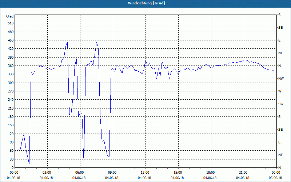Select the 60 y-axis value

[12, 151]
